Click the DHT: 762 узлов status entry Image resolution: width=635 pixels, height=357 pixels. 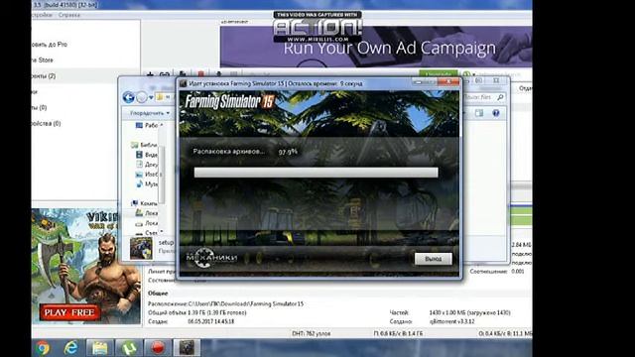click(x=312, y=333)
